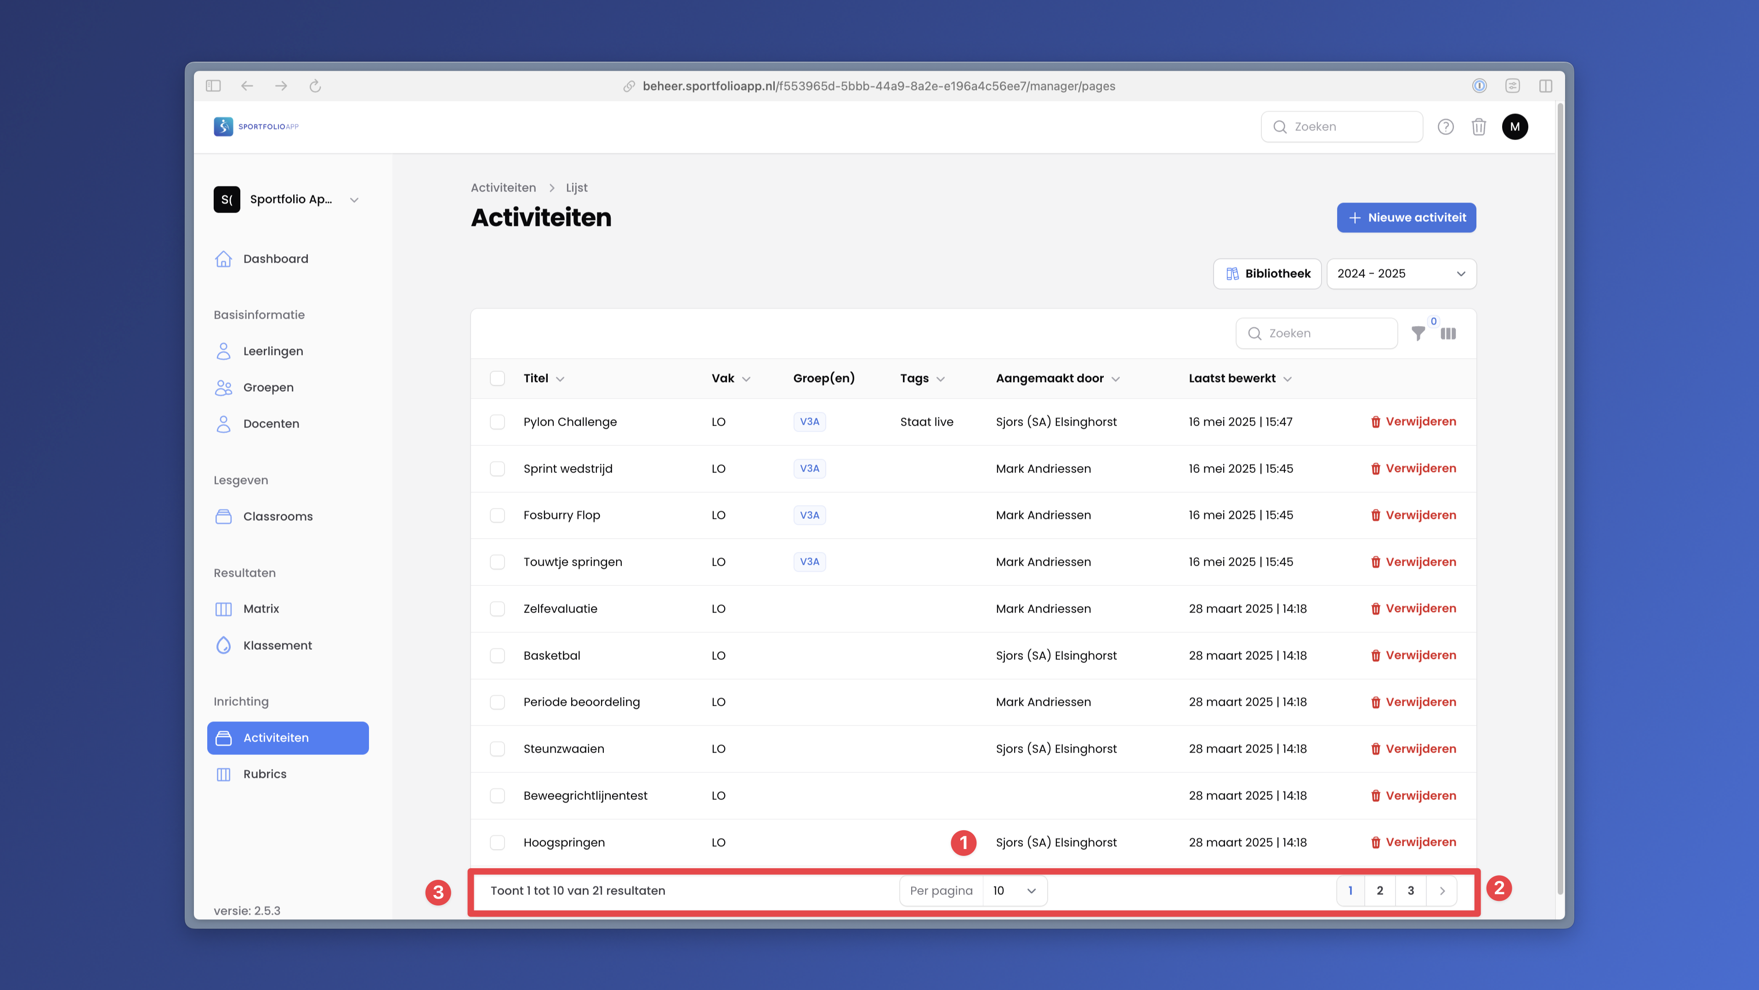Reload the page with the refresh icon
Image resolution: width=1759 pixels, height=990 pixels.
click(315, 86)
